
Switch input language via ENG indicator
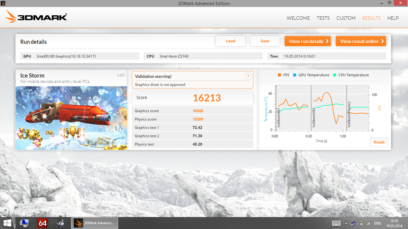point(378,223)
